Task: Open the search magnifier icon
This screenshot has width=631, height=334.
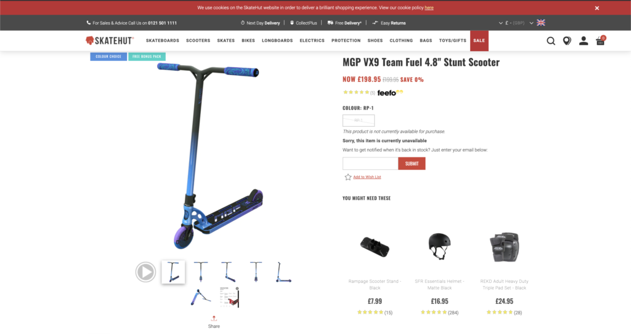Action: (551, 41)
